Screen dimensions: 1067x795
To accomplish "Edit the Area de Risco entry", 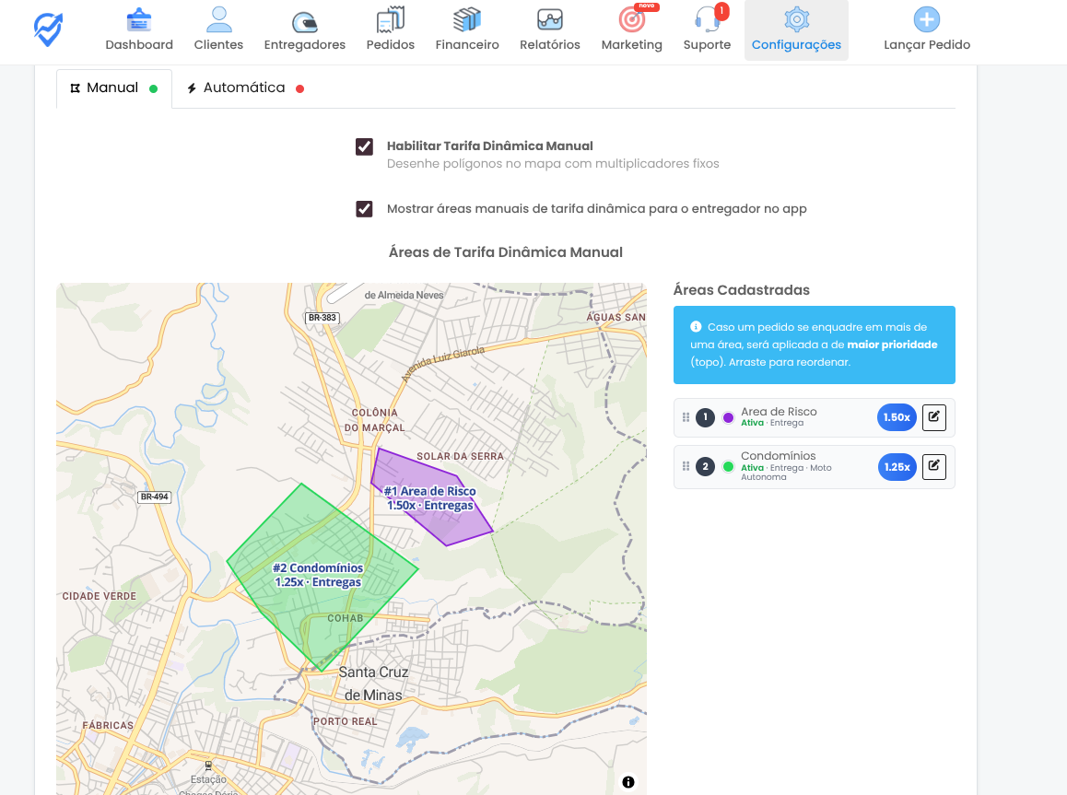I will tap(933, 417).
